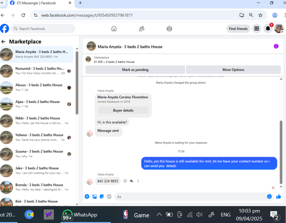The image size is (286, 223).
Task: Choose a sticker in the composer
Action: pyautogui.click(x=102, y=197)
